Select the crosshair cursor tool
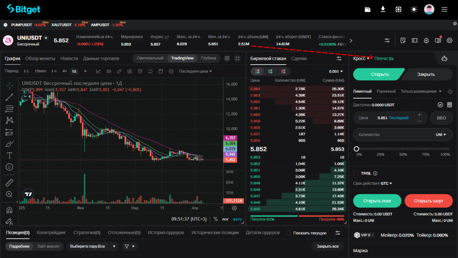 (9, 85)
